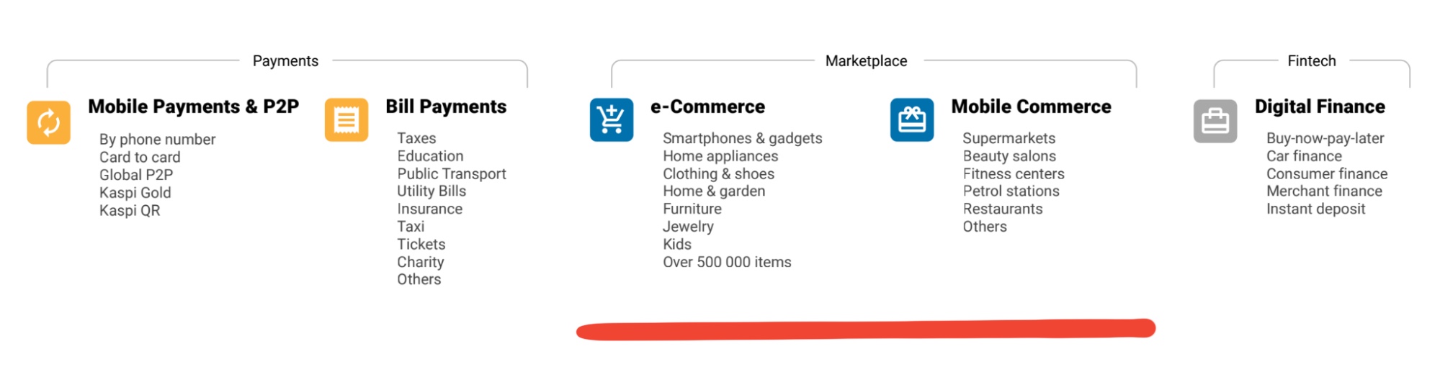Select Over 500 000 items text
Screen dimensions: 1440x390
click(x=727, y=262)
